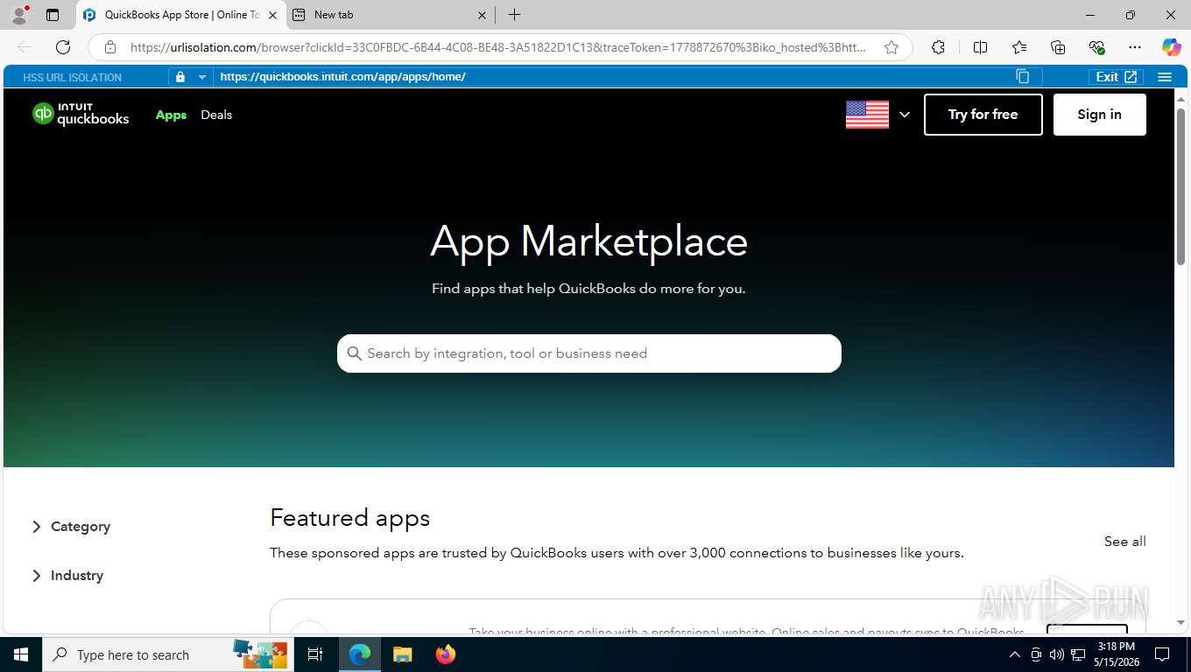Click the site information lock icon
The image size is (1191, 672).
(x=109, y=47)
